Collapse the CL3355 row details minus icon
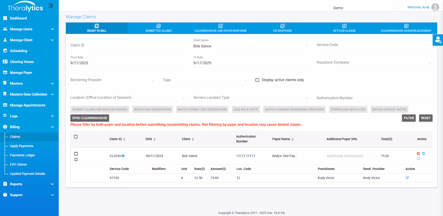 click(x=76, y=160)
